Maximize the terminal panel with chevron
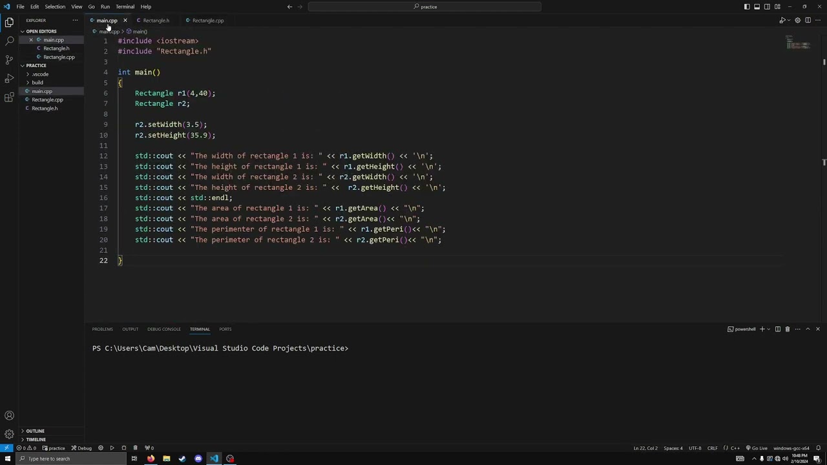 coord(808,329)
